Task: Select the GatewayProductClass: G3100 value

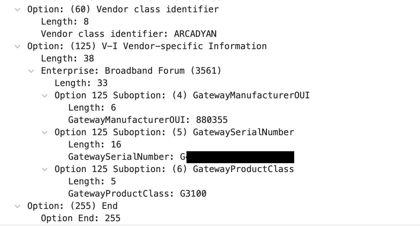Action: tap(137, 194)
